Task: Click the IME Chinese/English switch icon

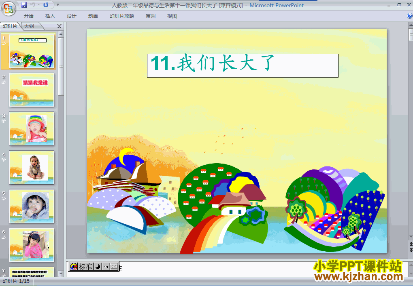Action: tap(74, 267)
